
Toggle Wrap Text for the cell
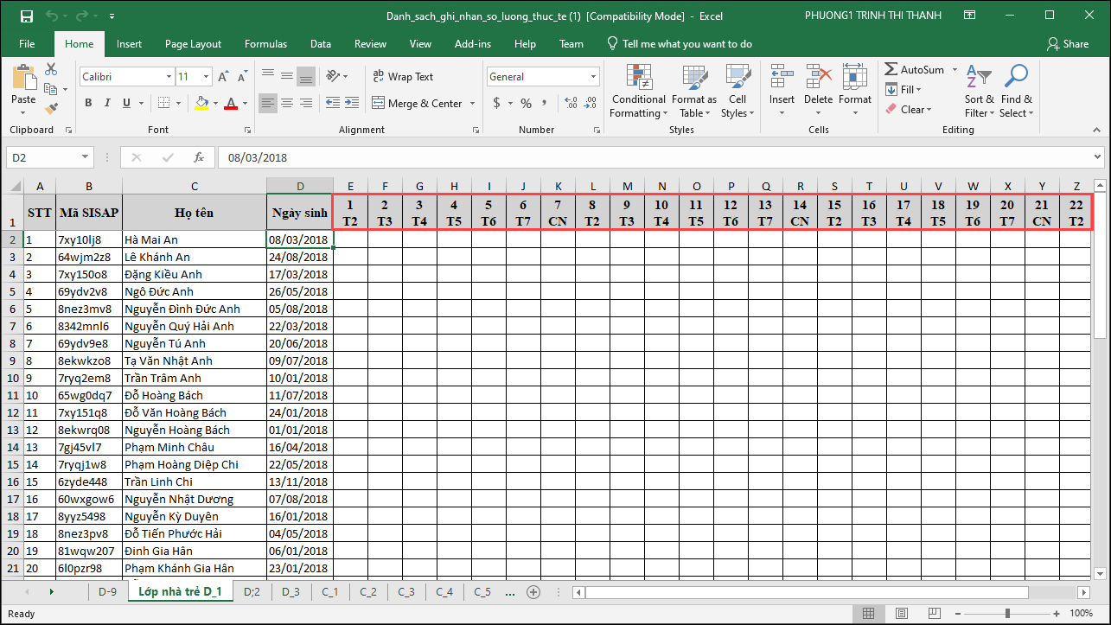[403, 77]
